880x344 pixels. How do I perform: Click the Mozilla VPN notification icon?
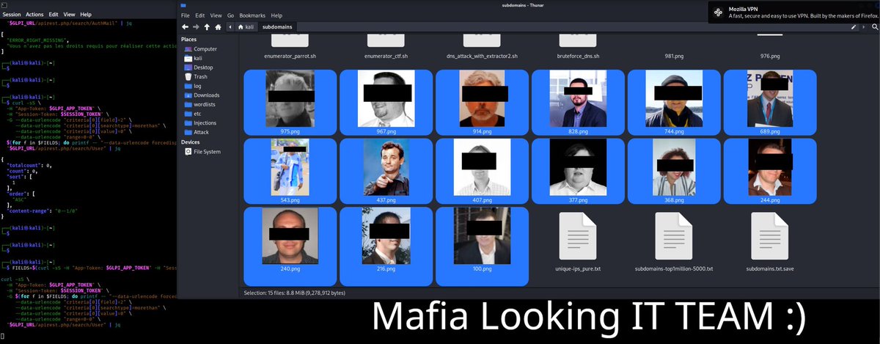click(716, 11)
